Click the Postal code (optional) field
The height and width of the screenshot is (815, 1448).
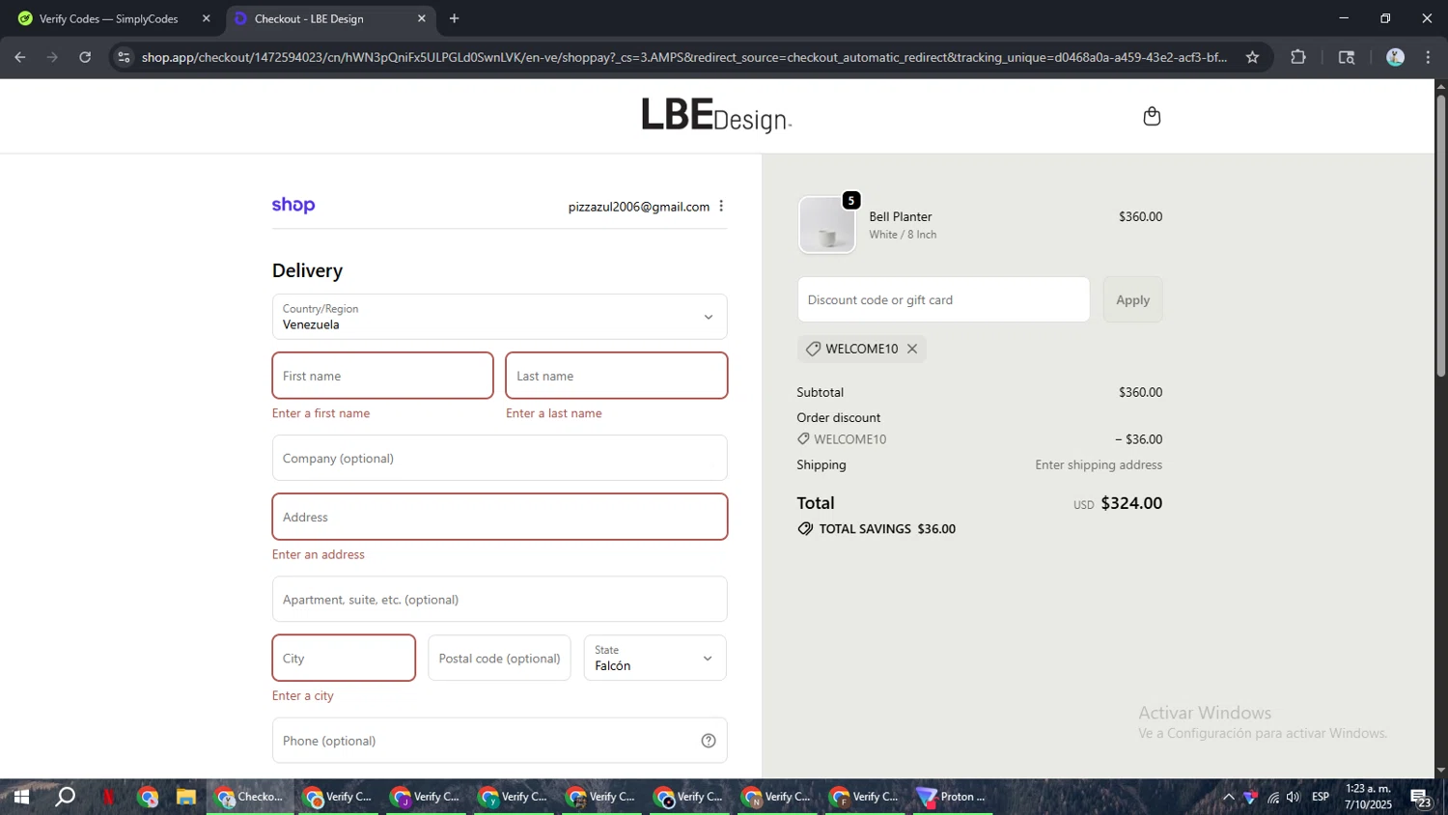499,658
